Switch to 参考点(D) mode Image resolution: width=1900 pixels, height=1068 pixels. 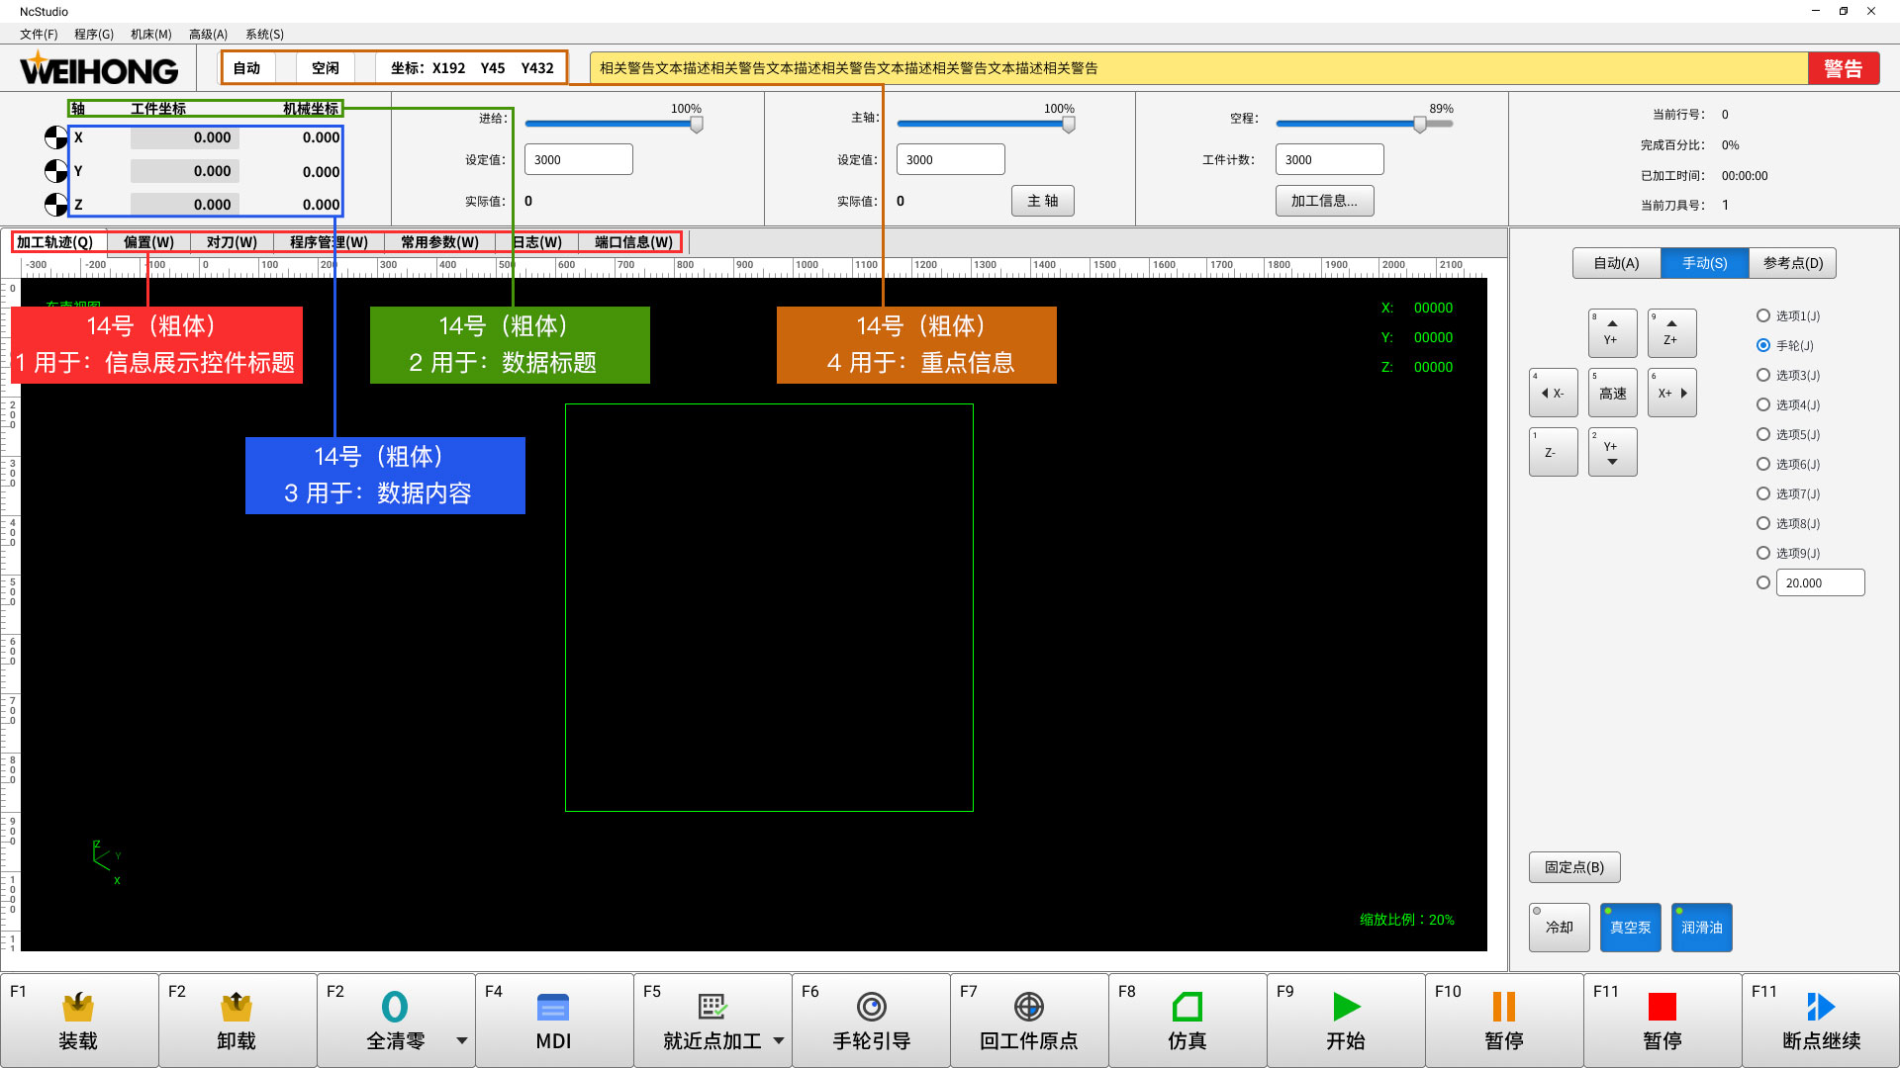click(1792, 263)
